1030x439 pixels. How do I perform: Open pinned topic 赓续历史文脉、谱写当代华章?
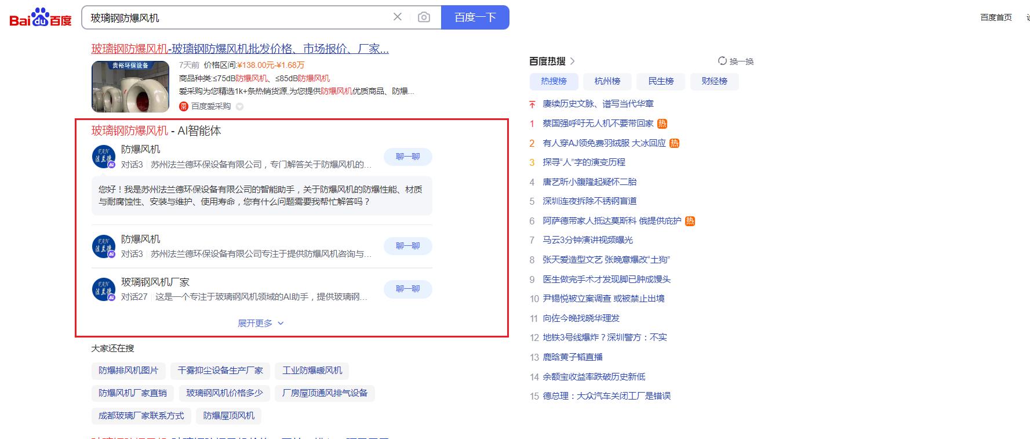(598, 104)
